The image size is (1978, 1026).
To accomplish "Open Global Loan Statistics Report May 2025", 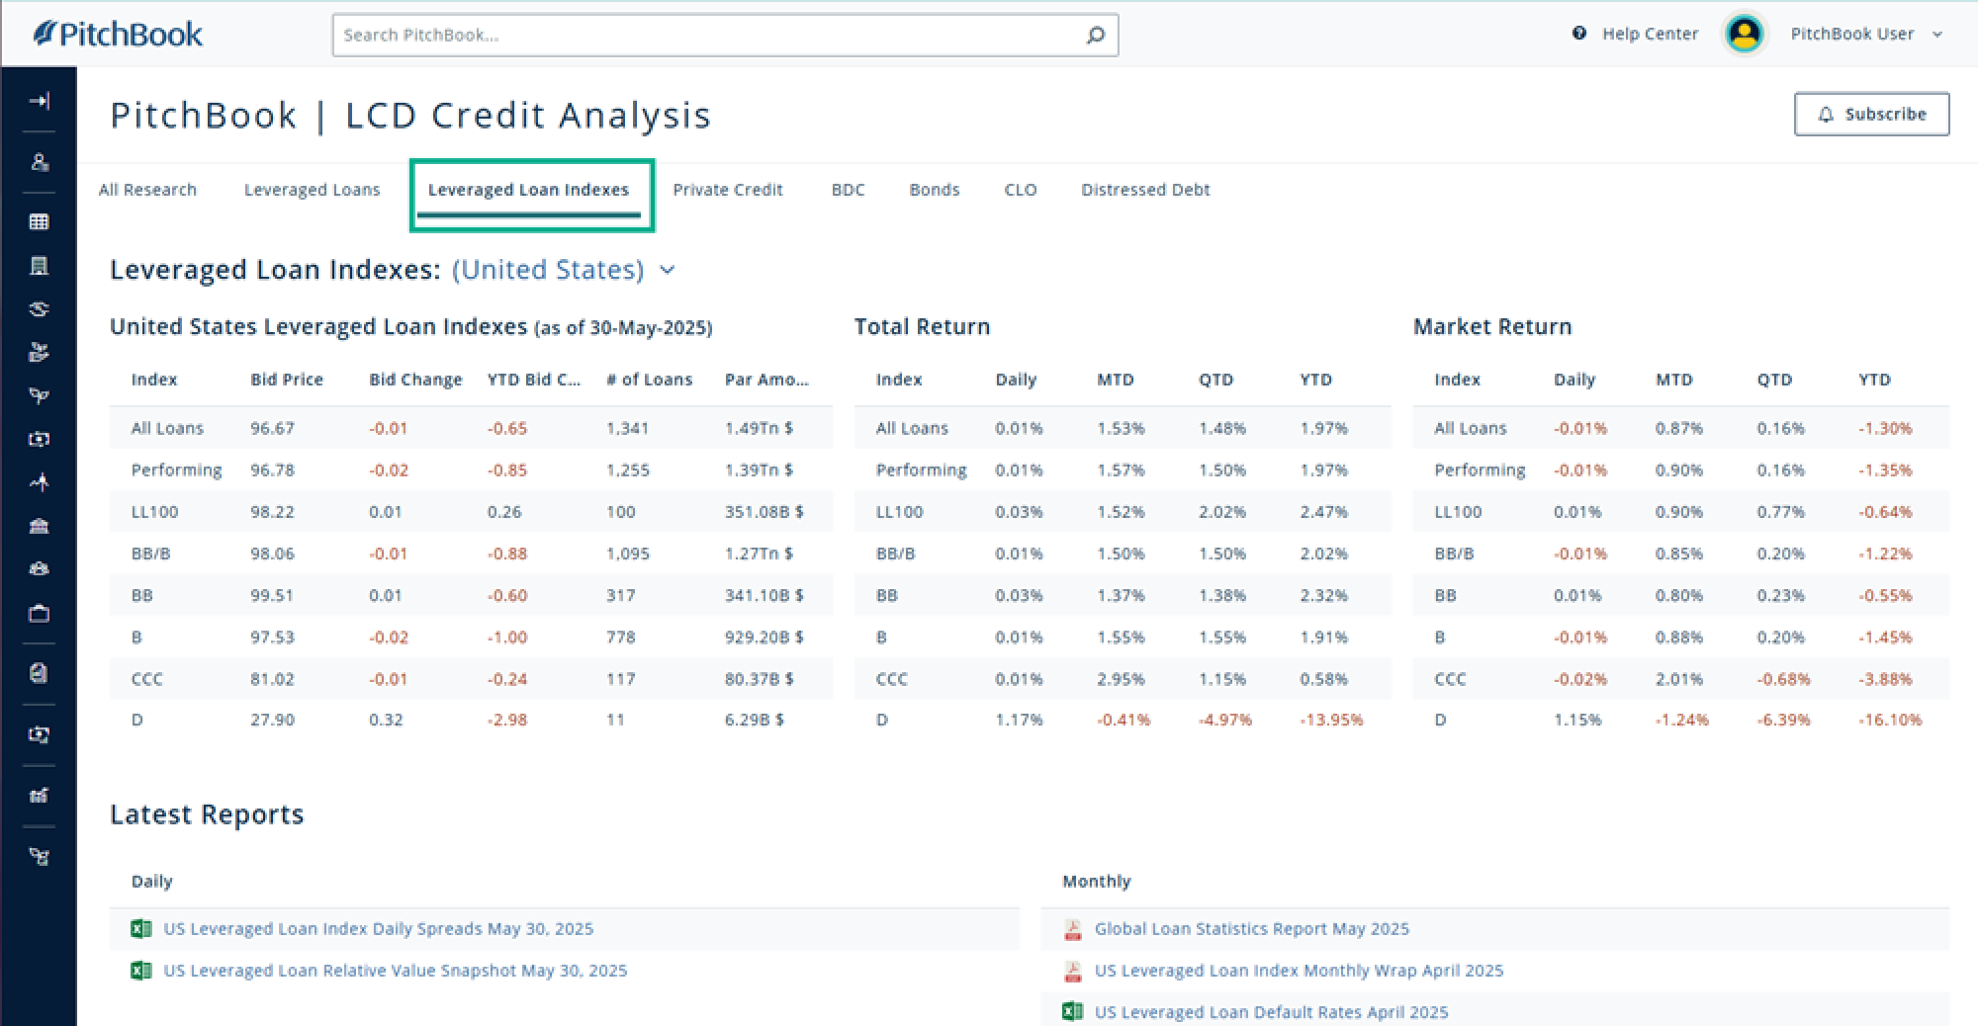I will point(1251,928).
